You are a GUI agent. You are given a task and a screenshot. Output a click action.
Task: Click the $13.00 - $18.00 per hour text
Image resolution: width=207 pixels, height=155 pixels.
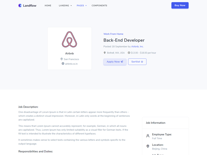[x=143, y=53]
